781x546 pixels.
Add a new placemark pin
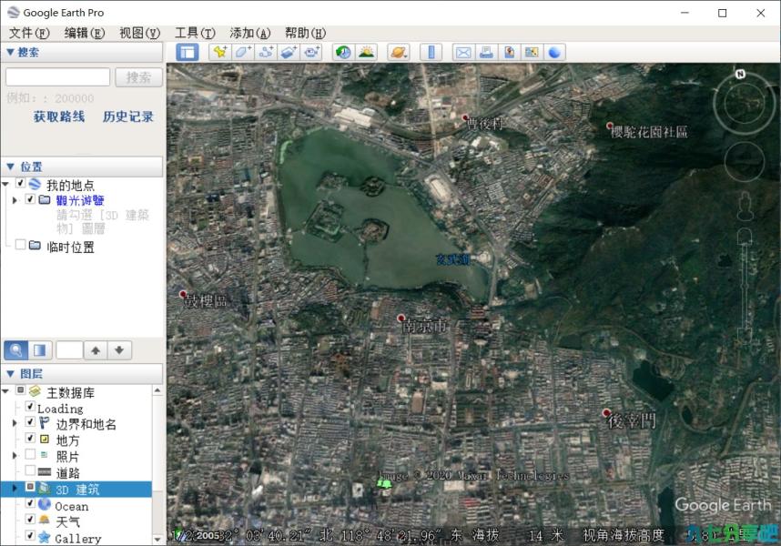(219, 52)
